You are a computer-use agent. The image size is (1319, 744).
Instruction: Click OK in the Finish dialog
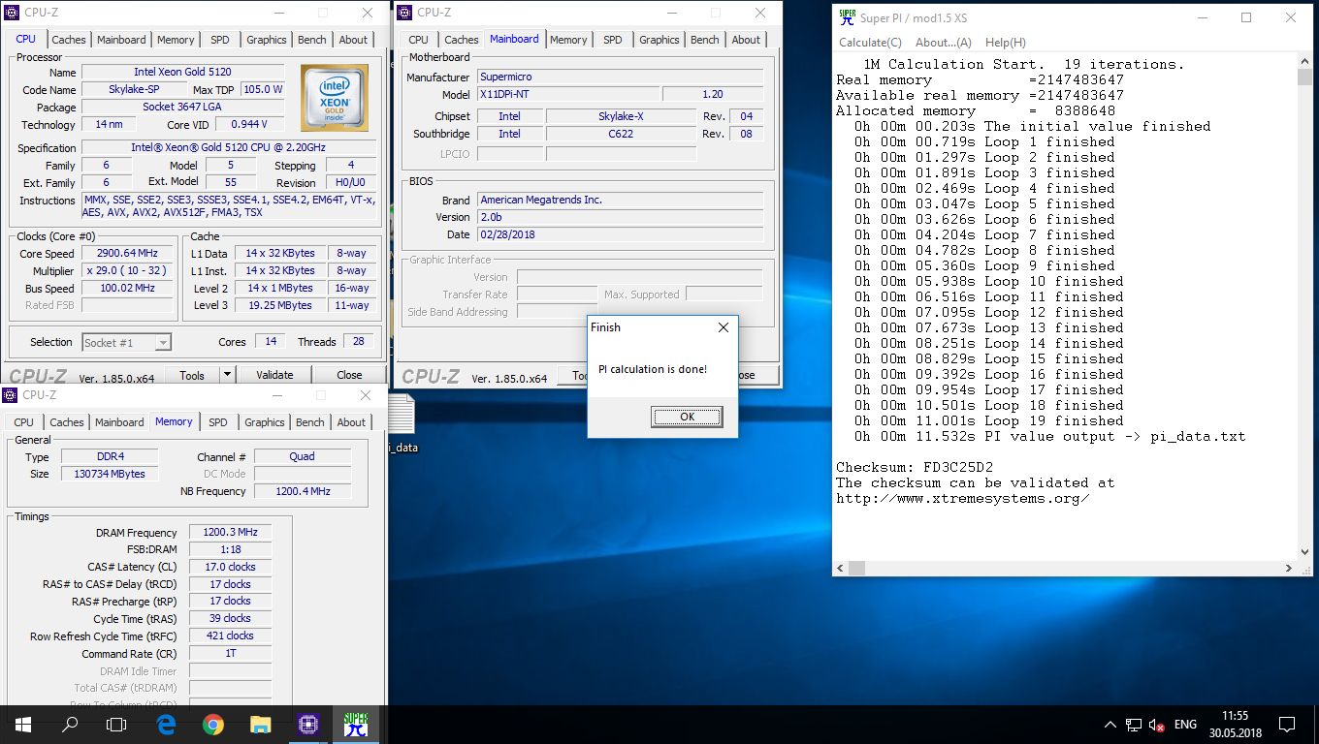click(687, 417)
